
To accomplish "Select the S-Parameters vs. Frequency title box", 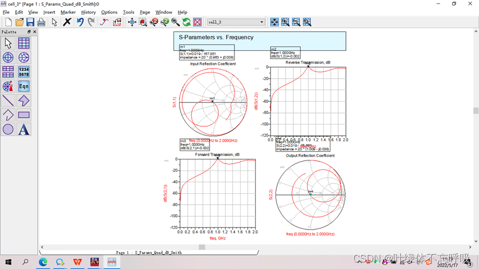I will [259, 41].
